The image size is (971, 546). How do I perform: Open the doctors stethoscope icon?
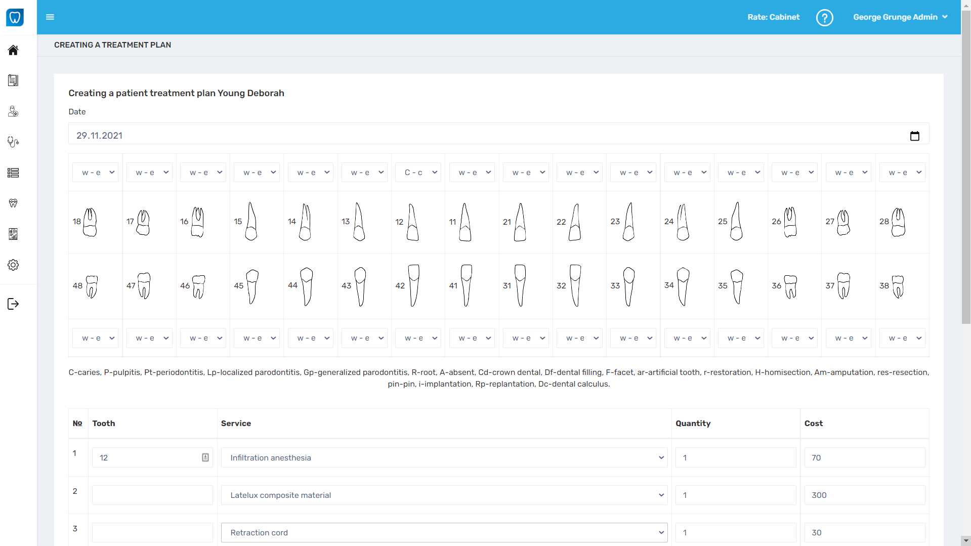tap(13, 142)
